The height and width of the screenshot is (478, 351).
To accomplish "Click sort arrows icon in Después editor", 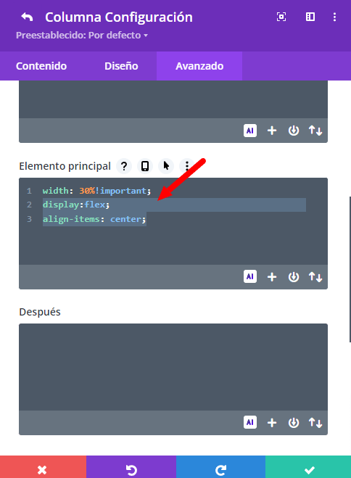I will click(x=315, y=423).
